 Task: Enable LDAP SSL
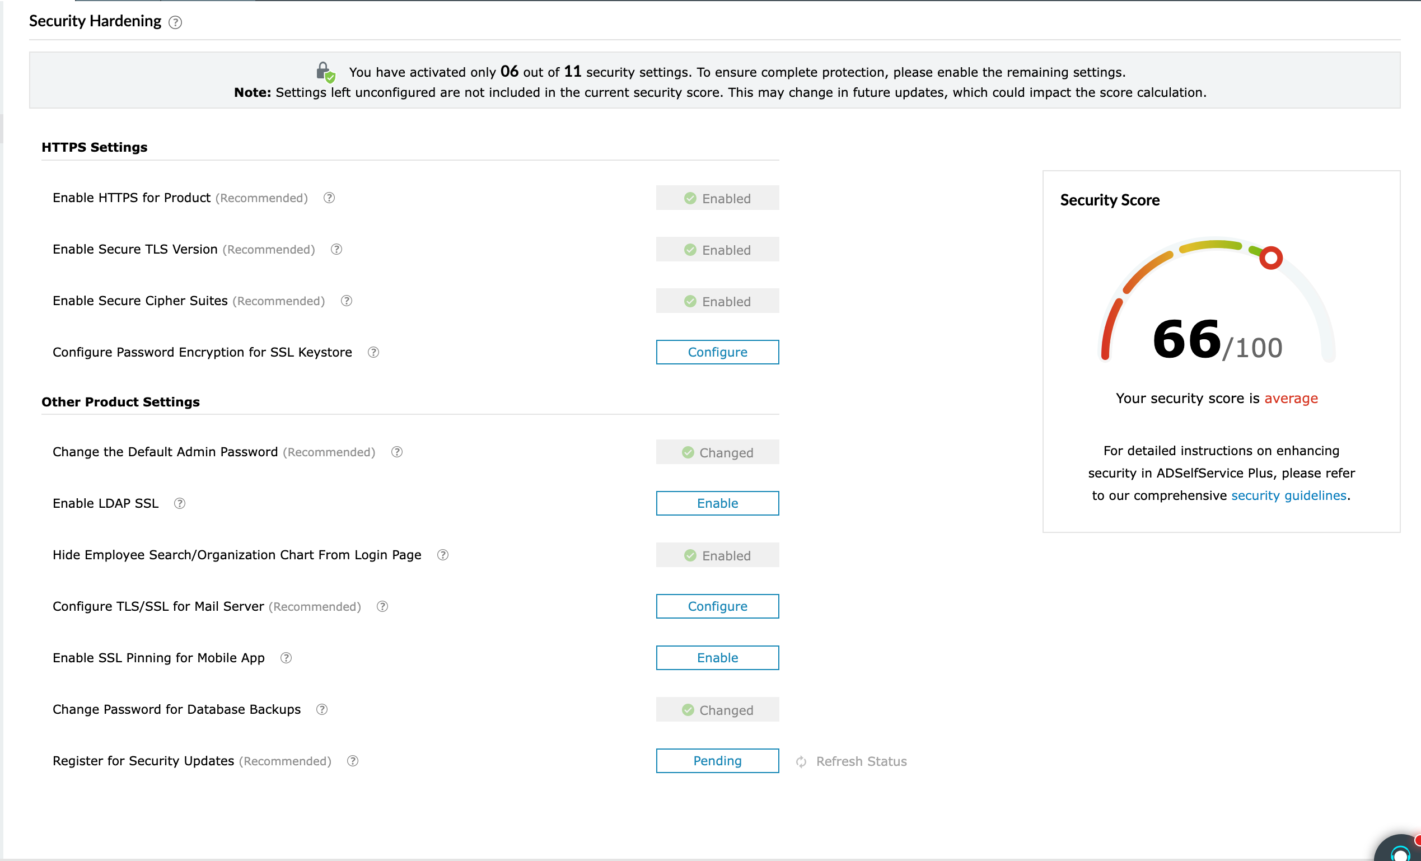[x=717, y=503]
